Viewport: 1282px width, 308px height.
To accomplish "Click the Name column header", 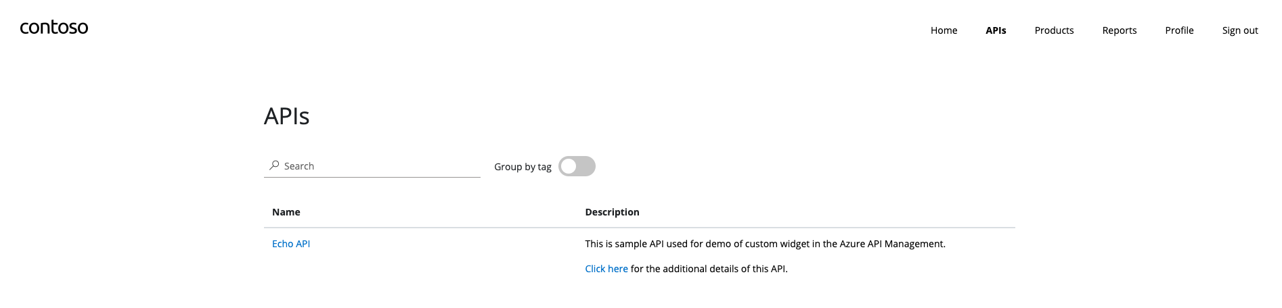I will (286, 212).
